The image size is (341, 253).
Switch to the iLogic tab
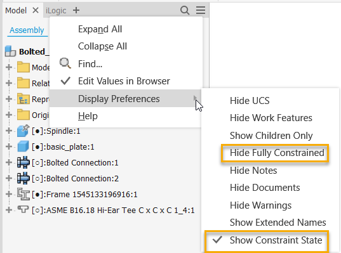(56, 10)
